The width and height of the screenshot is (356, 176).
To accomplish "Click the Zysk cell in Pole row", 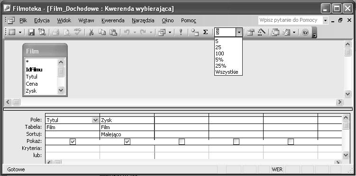I will click(x=127, y=120).
